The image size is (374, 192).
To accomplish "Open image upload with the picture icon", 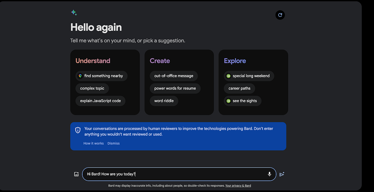I will point(76,174).
